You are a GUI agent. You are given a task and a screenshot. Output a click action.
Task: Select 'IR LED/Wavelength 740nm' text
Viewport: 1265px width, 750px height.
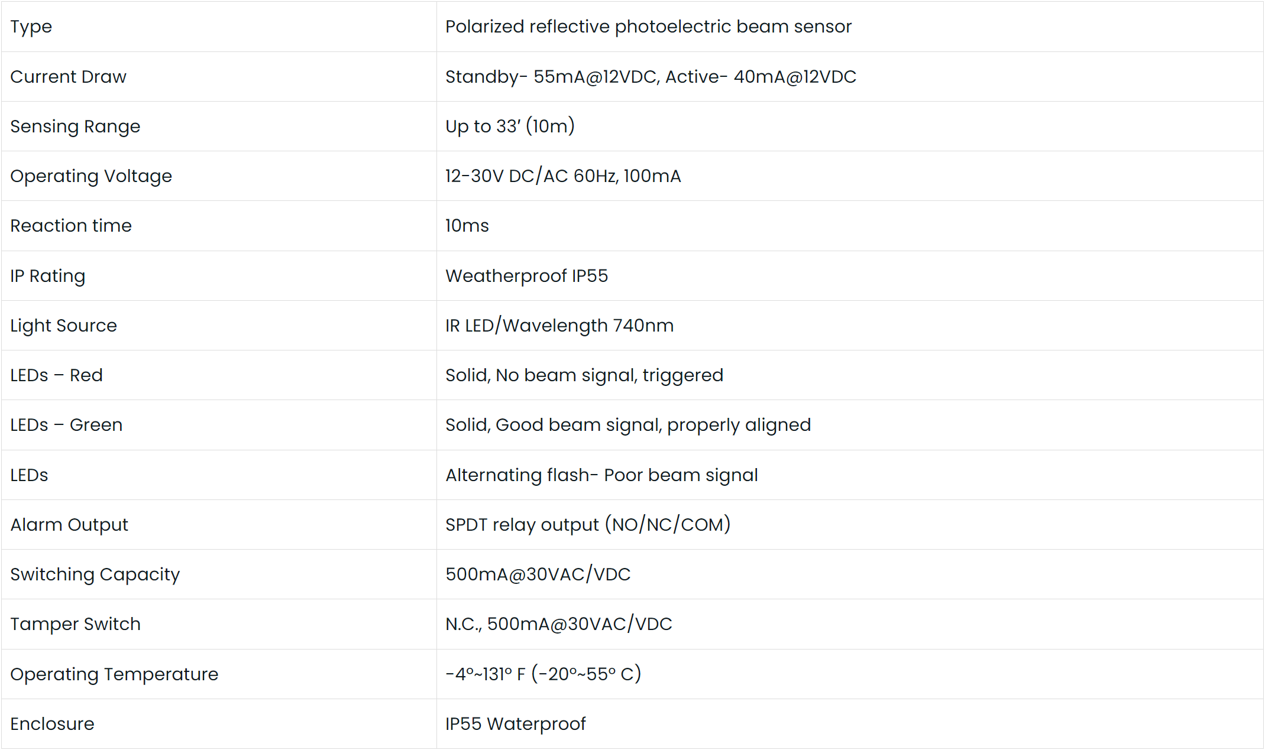point(559,326)
